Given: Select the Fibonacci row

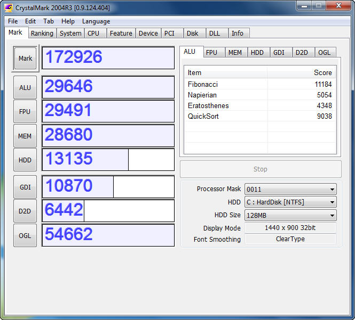Looking at the screenshot, I should click(260, 84).
